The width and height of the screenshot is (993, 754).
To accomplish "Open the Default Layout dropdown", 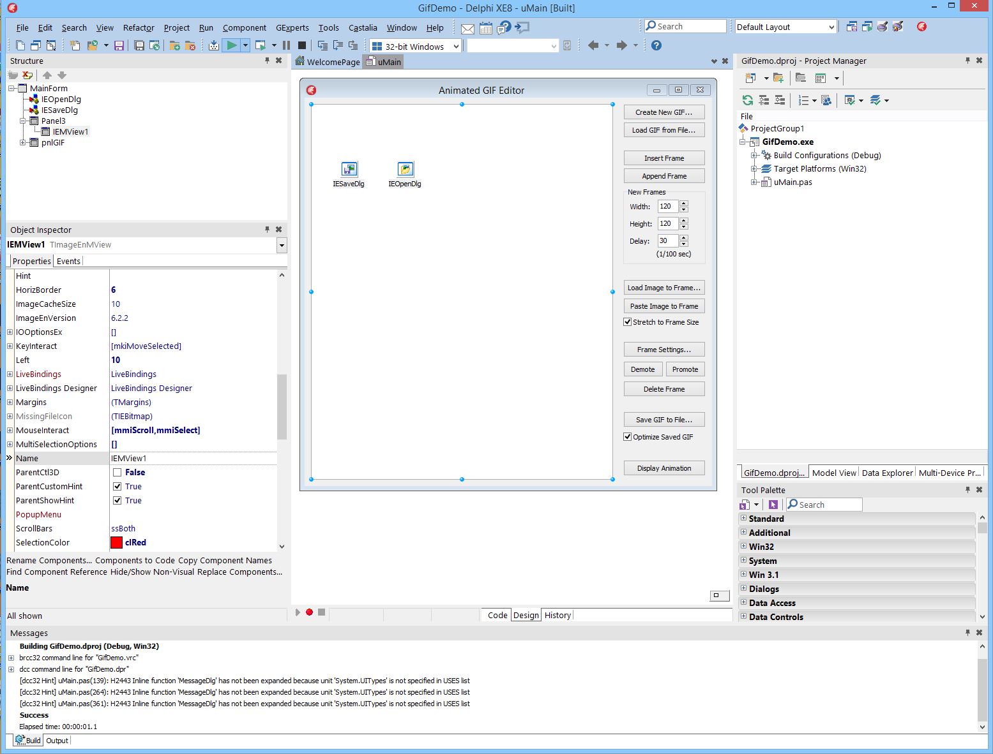I will pyautogui.click(x=831, y=27).
